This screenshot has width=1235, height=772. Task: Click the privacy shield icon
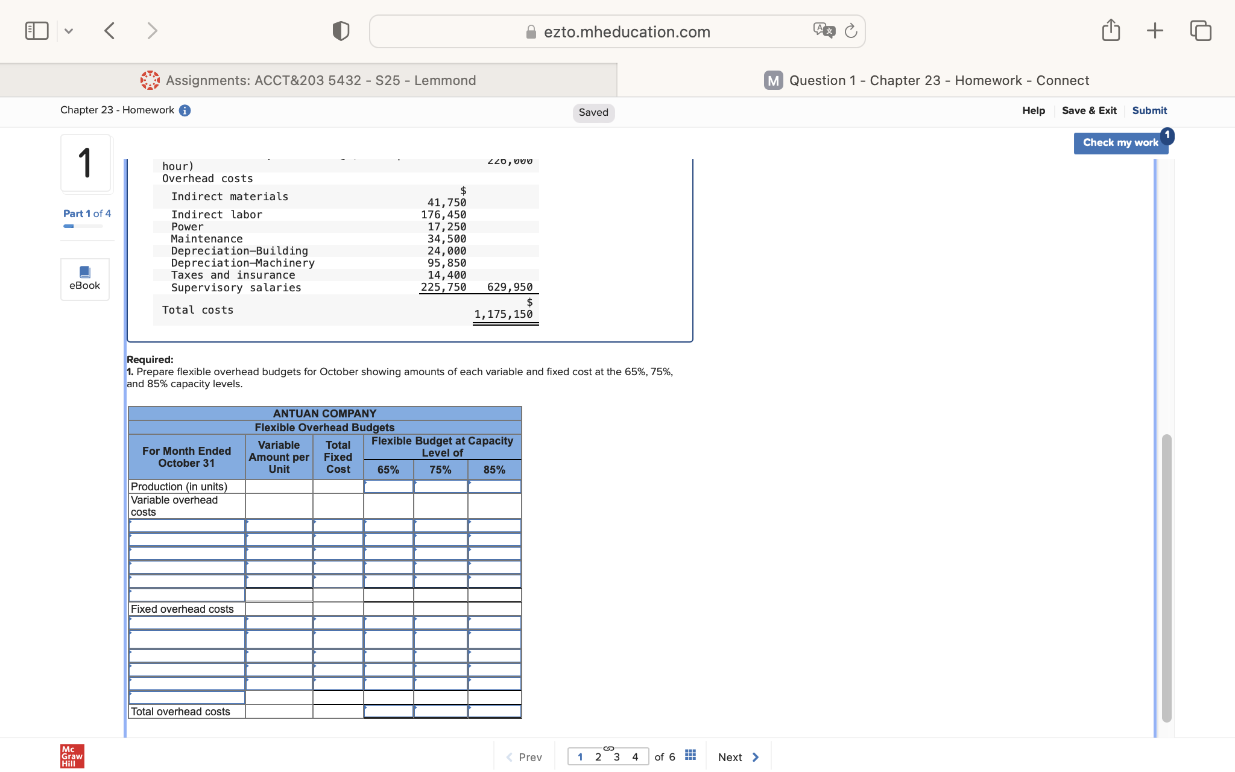(x=341, y=31)
